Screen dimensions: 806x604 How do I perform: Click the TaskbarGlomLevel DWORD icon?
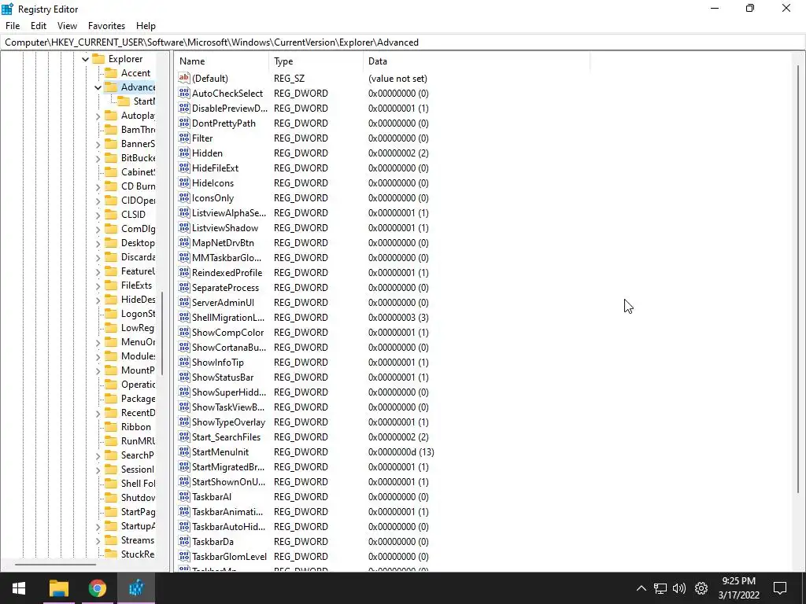click(184, 556)
